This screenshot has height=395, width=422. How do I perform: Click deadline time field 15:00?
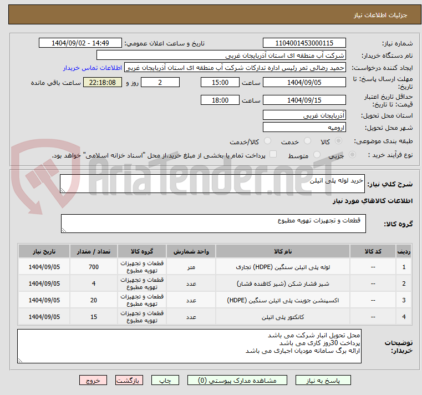click(220, 82)
